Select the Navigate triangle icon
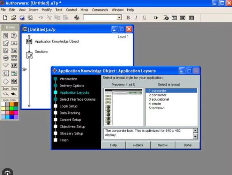Viewport: 232px width, 175px height. [x=6, y=65]
